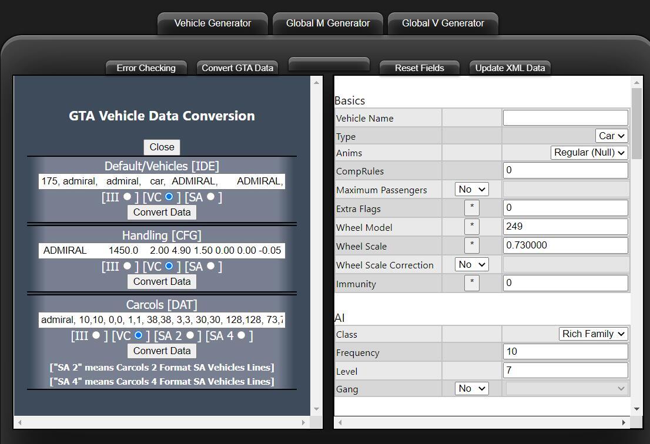This screenshot has width=650, height=444.
Task: Click Convert Data under Handling [CFG]
Action: point(162,281)
